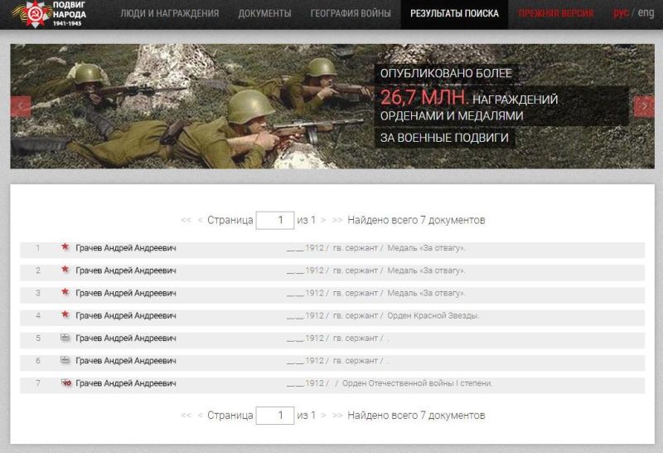Click гв. сержант details in row 5

coord(356,339)
